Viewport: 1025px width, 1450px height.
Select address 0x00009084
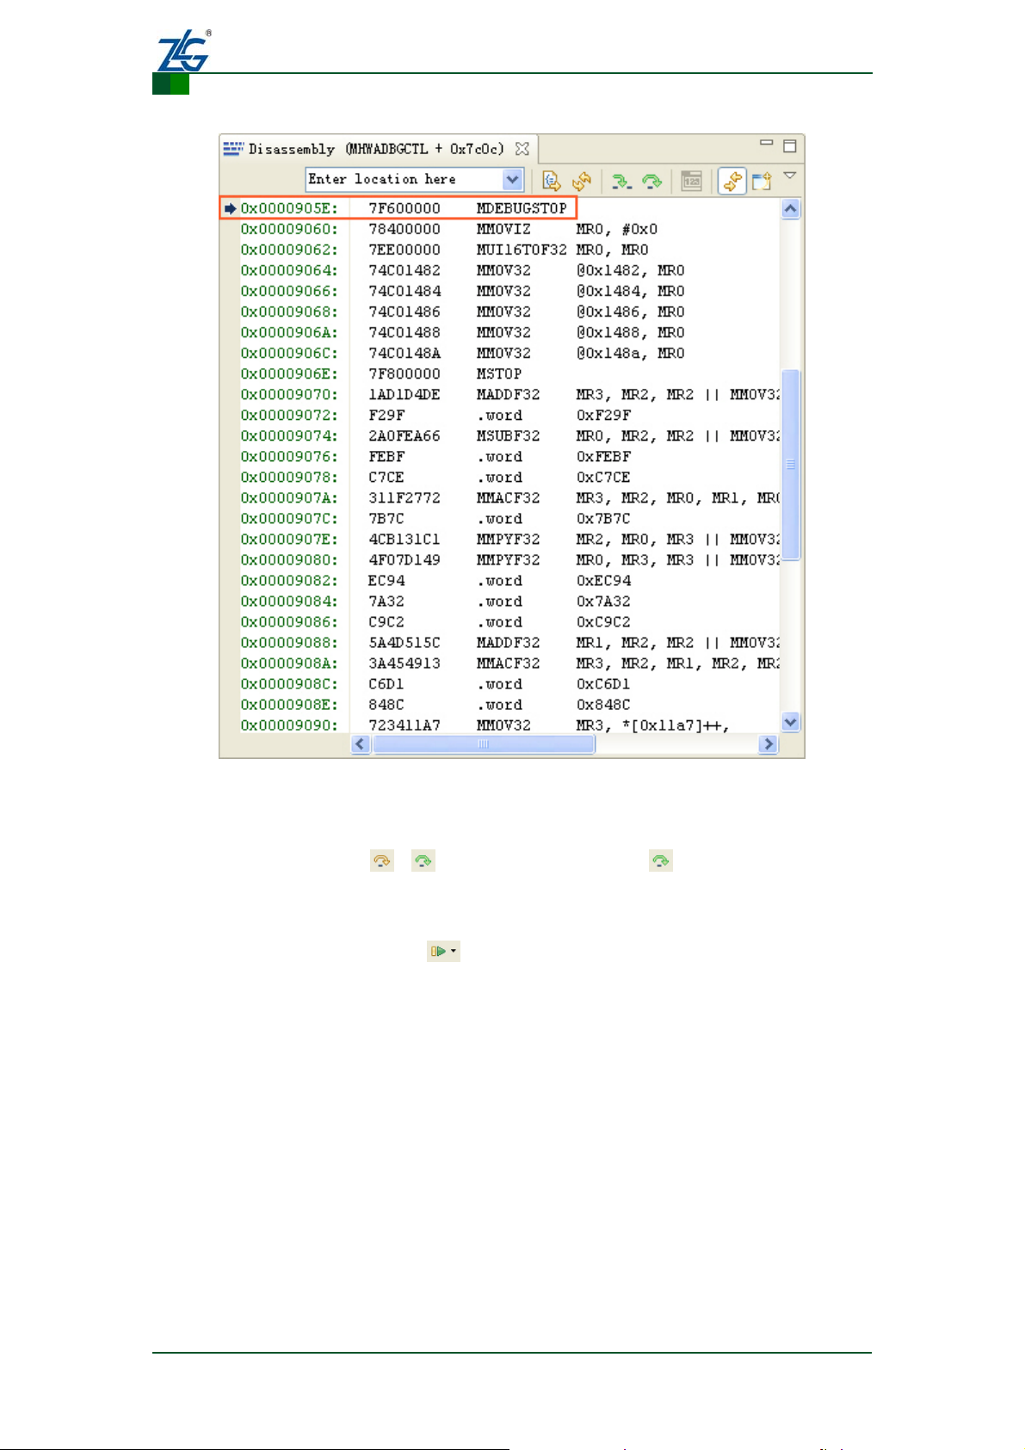click(x=289, y=601)
